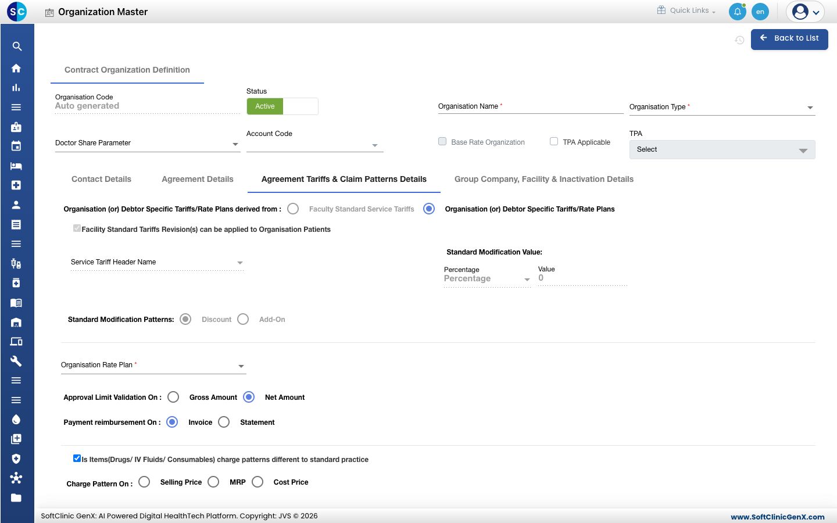Open the warehouse icon in the sidebar

pos(16,322)
